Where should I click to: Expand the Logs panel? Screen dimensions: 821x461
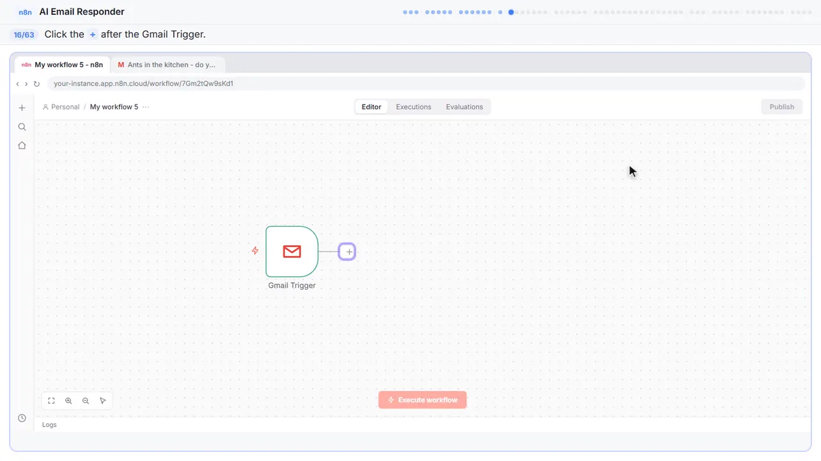pos(49,425)
